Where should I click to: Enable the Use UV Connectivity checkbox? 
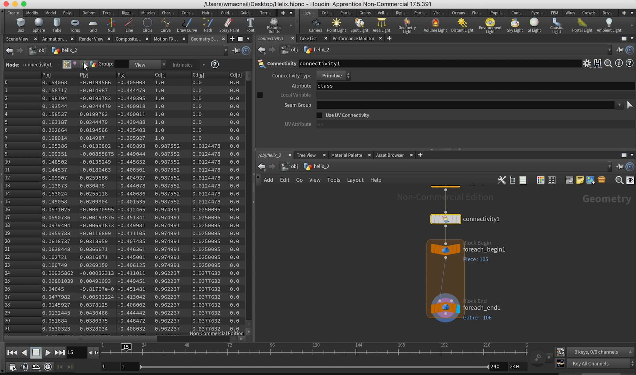(319, 115)
